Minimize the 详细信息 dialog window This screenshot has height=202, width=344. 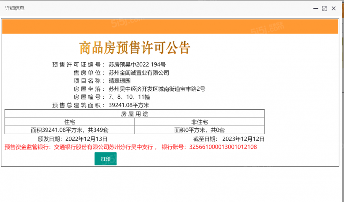click(315, 8)
